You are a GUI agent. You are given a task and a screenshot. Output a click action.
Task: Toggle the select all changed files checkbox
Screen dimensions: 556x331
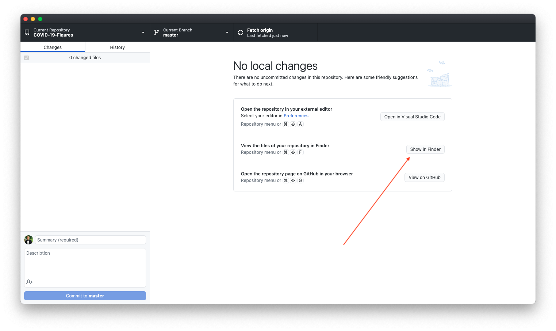(x=27, y=58)
